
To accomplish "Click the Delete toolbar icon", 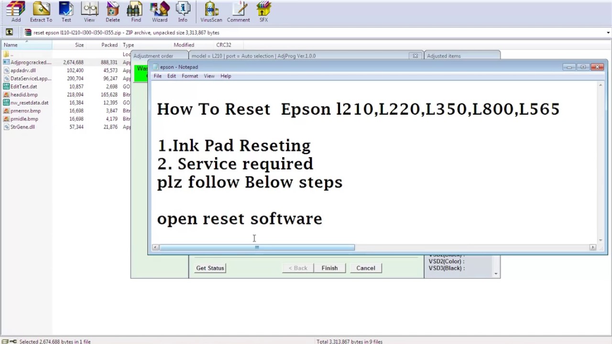I will [x=113, y=11].
